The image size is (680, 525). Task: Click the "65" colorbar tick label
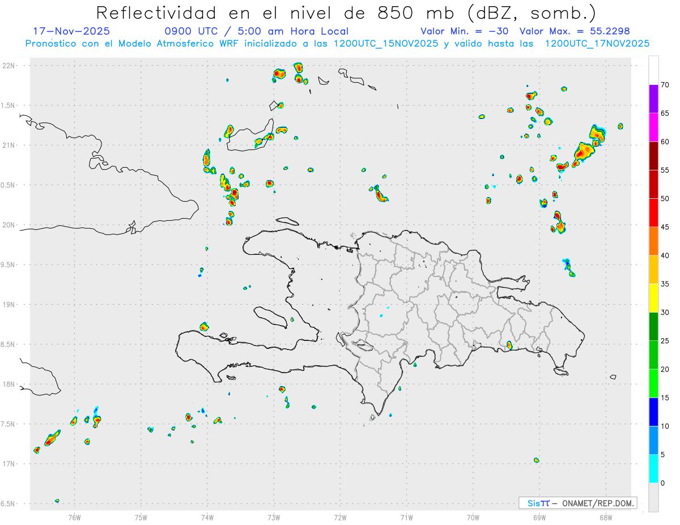[x=665, y=113]
